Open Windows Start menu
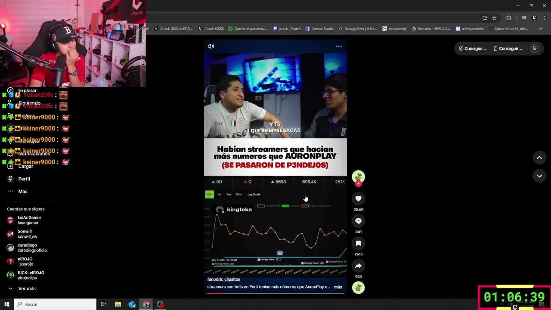The image size is (551, 310). tap(7, 304)
